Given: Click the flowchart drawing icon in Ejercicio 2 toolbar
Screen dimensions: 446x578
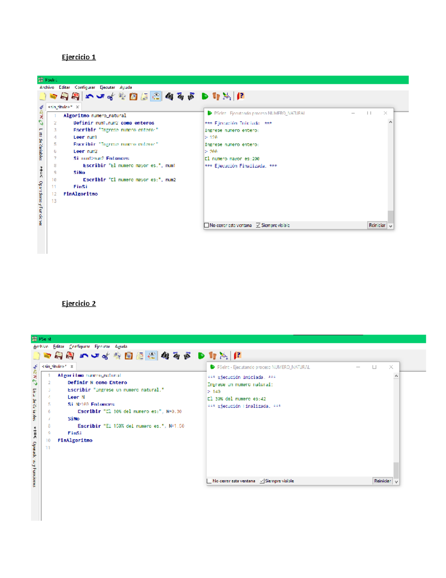Looking at the screenshot, I should [x=223, y=356].
